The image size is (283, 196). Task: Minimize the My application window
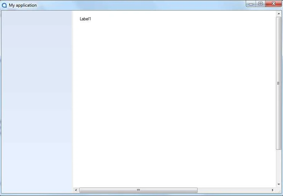[251, 4]
